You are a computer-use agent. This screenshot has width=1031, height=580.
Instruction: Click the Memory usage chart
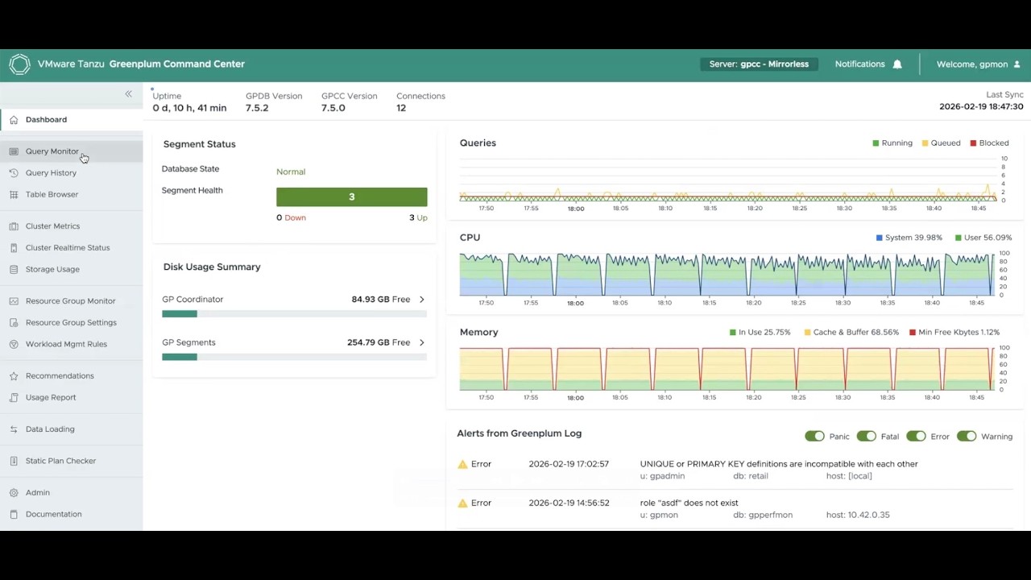[x=728, y=369]
